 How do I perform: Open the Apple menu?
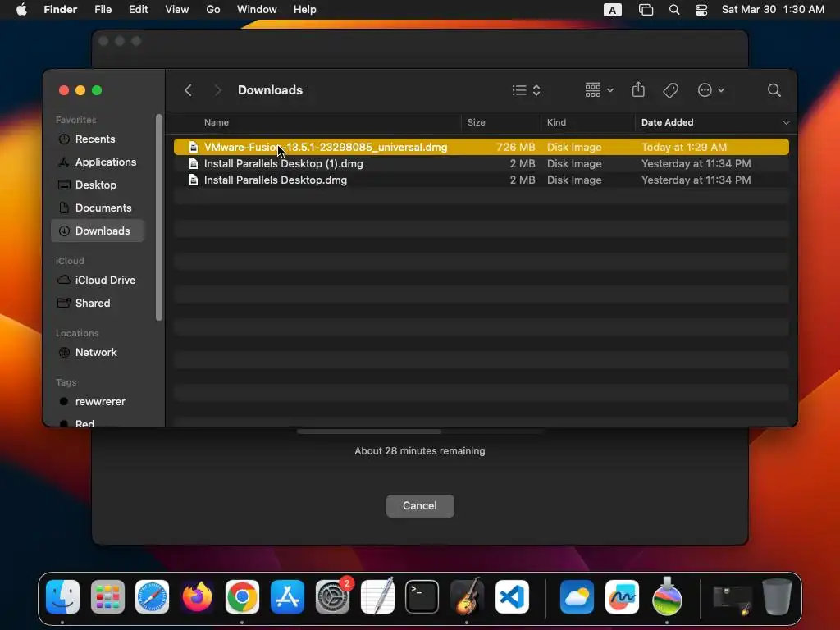click(x=21, y=10)
